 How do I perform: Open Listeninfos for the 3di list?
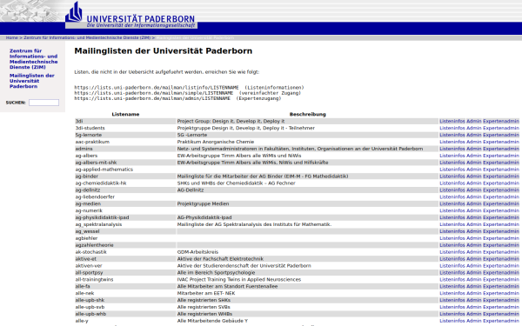(452, 121)
